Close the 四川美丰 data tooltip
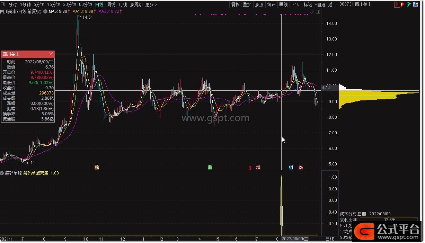 point(51,54)
